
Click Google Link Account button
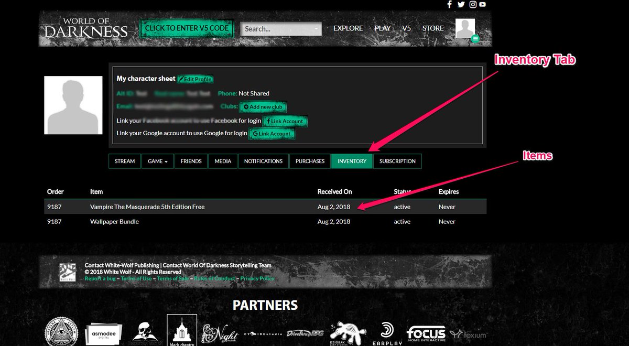pyautogui.click(x=272, y=134)
